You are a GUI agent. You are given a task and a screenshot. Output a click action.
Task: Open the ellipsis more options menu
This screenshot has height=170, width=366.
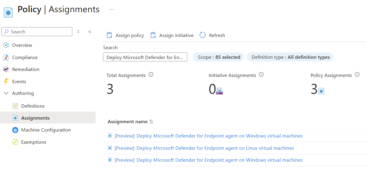tap(111, 10)
